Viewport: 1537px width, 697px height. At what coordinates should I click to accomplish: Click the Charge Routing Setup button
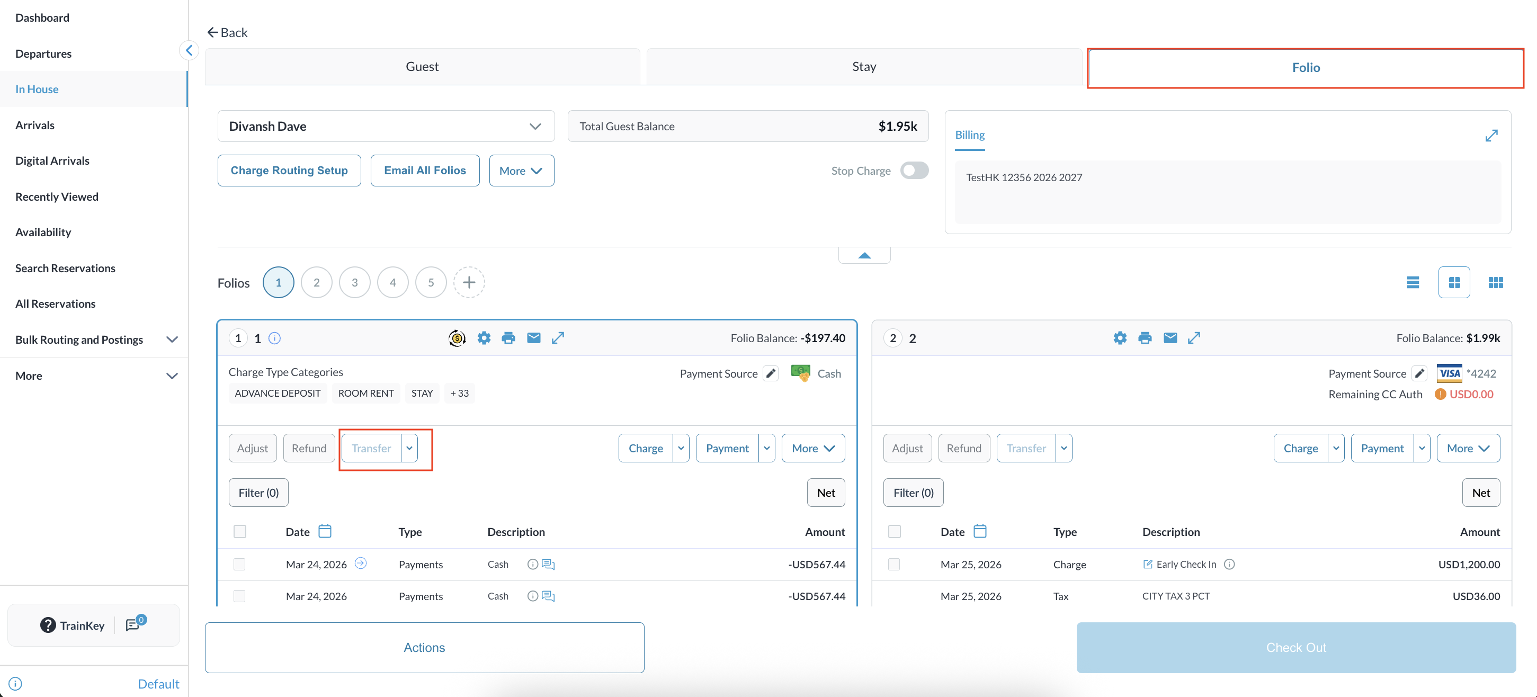(289, 171)
